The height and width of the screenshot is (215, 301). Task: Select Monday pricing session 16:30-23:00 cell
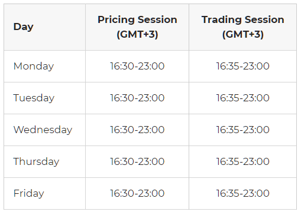pos(137,66)
